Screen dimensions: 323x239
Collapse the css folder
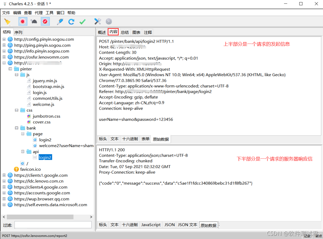click(17, 110)
